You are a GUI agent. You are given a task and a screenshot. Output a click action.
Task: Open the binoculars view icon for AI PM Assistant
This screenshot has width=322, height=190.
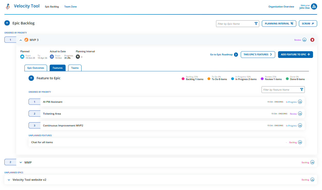[x=300, y=102]
